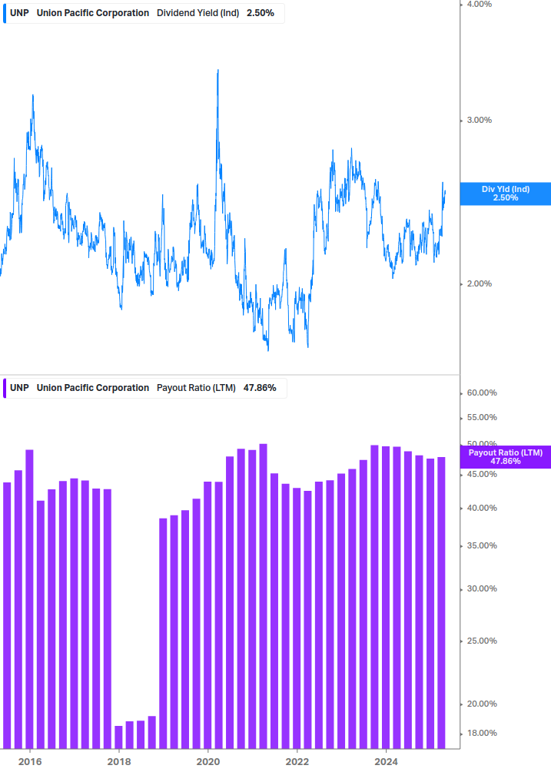Click the 30.00% payout ratio axis label
This screenshot has width=551, height=772.
pyautogui.click(x=482, y=589)
